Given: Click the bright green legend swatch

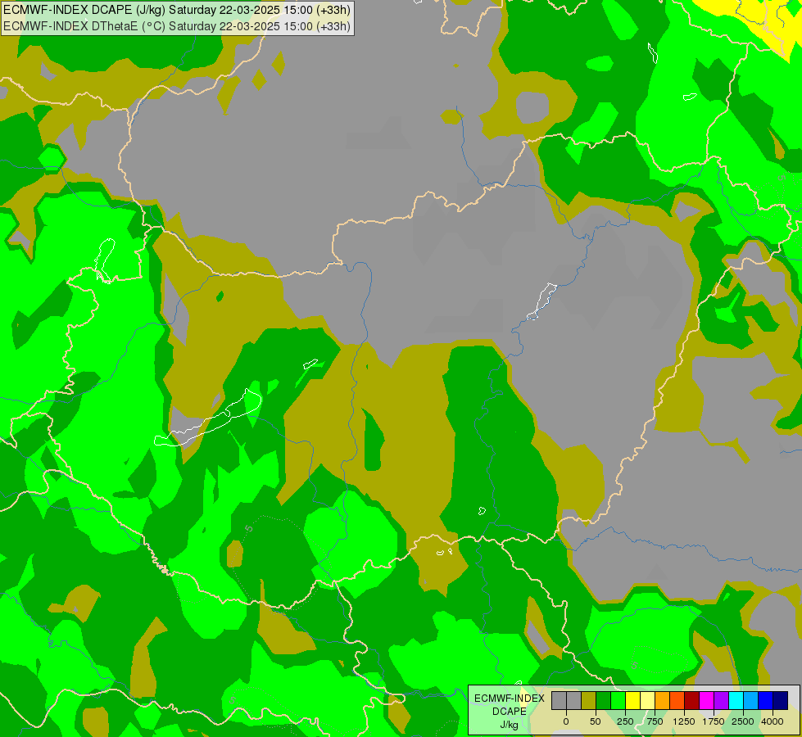Looking at the screenshot, I should (x=618, y=700).
